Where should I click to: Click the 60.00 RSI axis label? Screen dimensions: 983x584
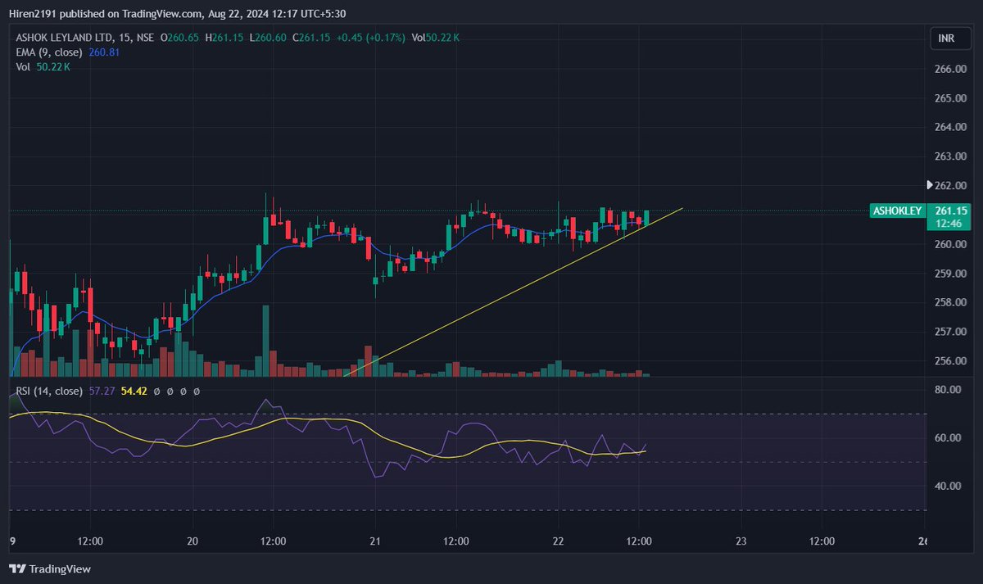(x=948, y=438)
